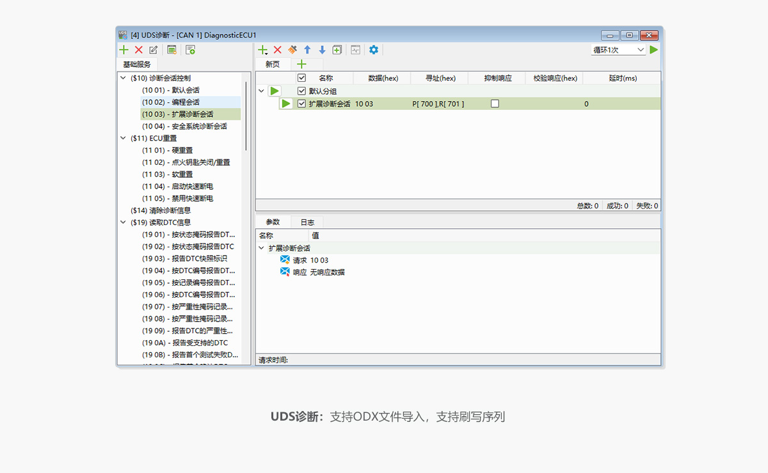Select the 基础服务 tab
Viewport: 768px width, 473px height.
pyautogui.click(x=137, y=65)
